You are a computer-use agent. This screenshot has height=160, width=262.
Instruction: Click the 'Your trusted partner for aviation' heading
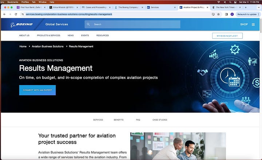(x=77, y=139)
